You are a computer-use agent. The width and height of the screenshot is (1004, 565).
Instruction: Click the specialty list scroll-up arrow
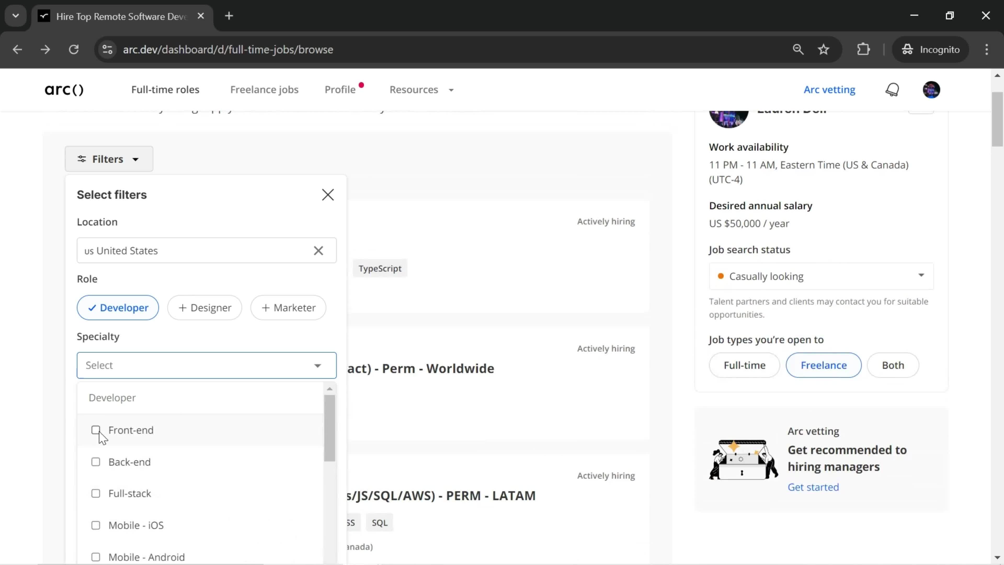coord(330,389)
